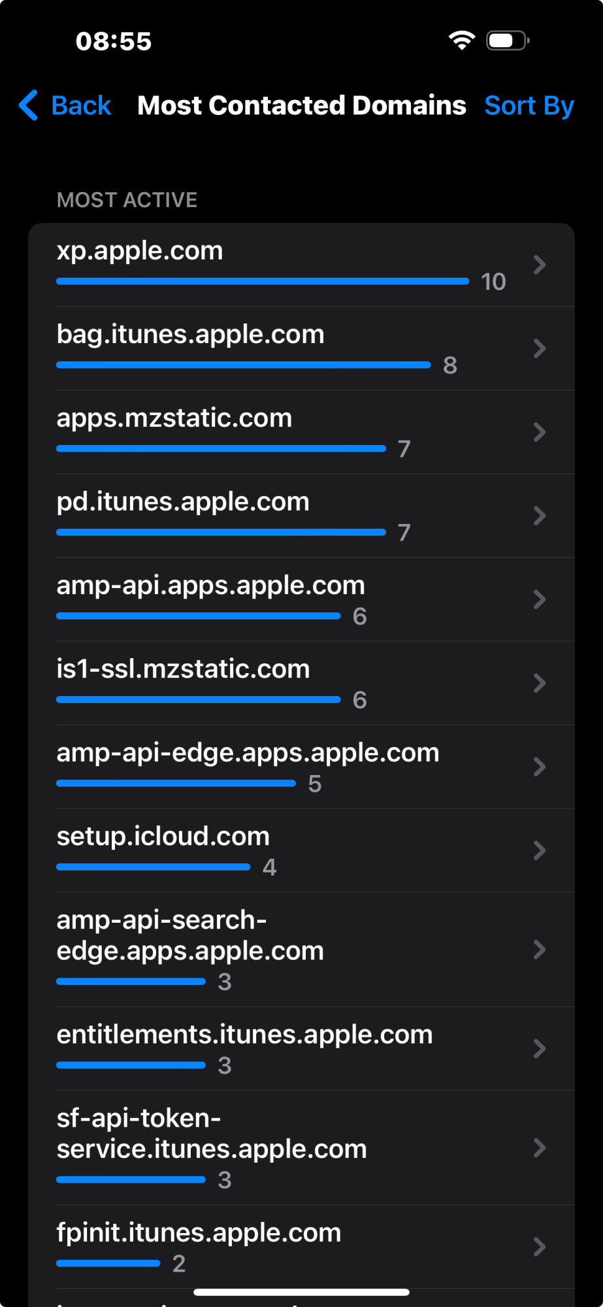Select the amp-api-edge.apps.apple.com domain row
This screenshot has height=1307, width=603.
pos(301,767)
